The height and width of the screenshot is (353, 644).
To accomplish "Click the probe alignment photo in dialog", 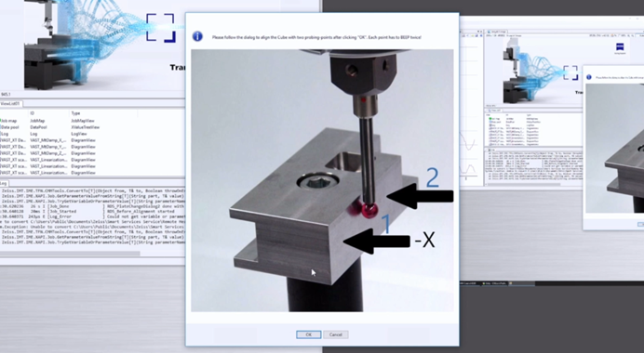I will [322, 180].
